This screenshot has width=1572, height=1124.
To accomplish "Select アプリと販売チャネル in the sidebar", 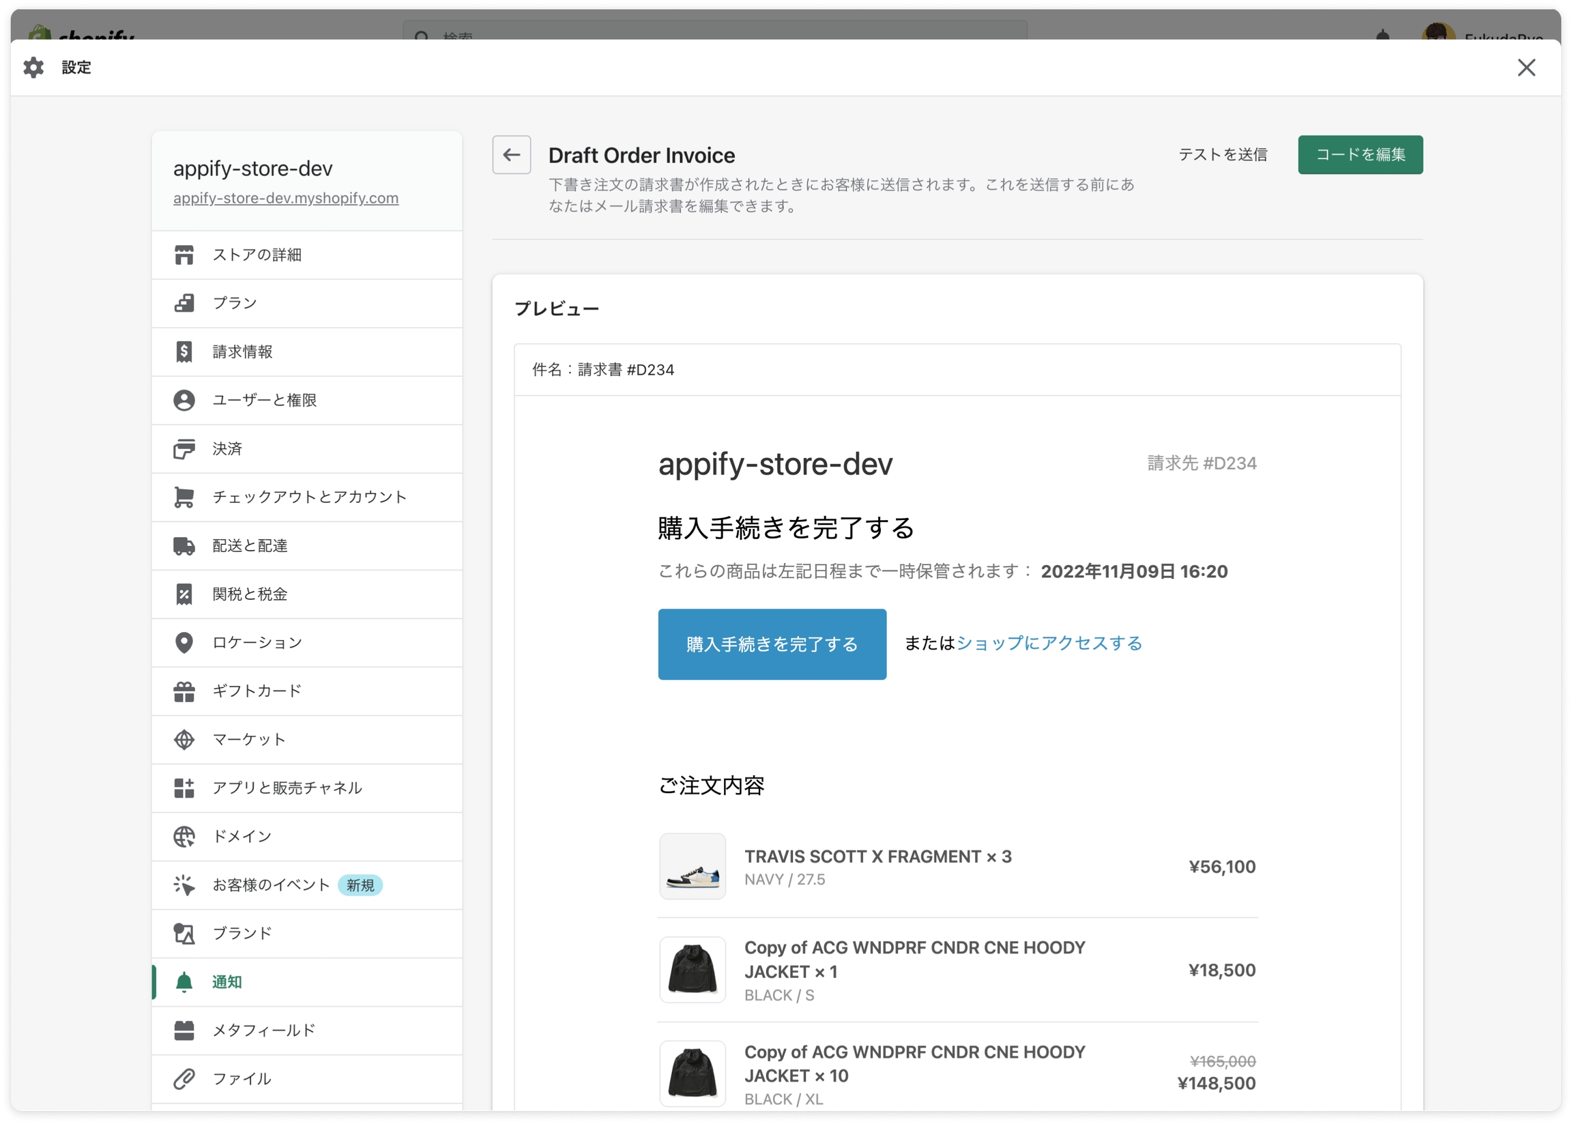I will pyautogui.click(x=307, y=788).
